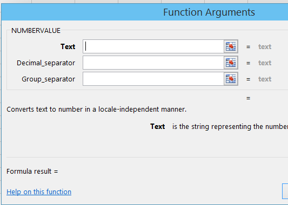This screenshot has width=288, height=205.
Task: Focus the Text argument input field
Action: 153,46
